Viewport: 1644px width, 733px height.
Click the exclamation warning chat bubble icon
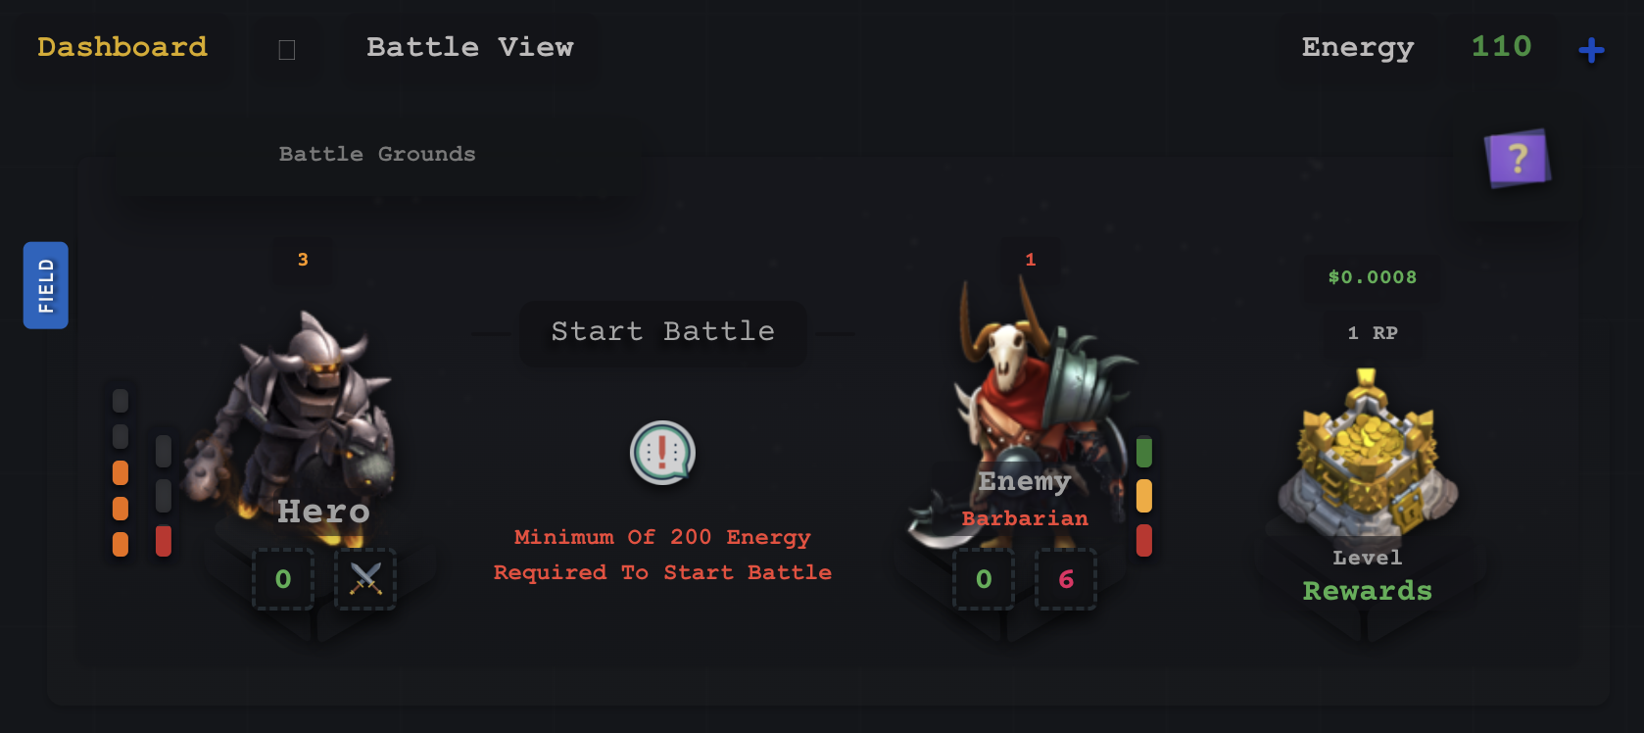click(x=662, y=453)
